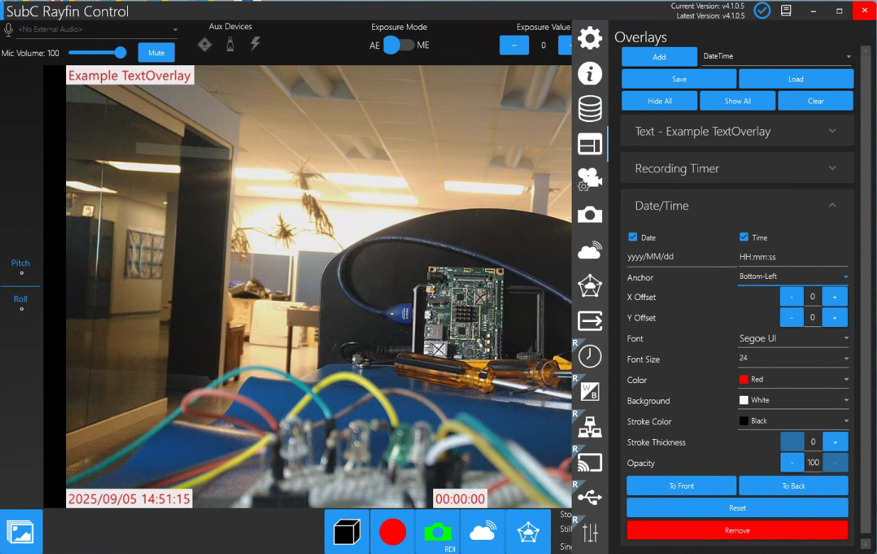The height and width of the screenshot is (554, 877).
Task: Click the yyyy/MM/dd date format field
Action: 679,257
